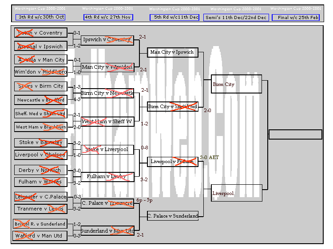Click the '4-3' score beside Newcastle v Bradford
Image resolution: width=333 pixels, height=249 pixels.
77,99
